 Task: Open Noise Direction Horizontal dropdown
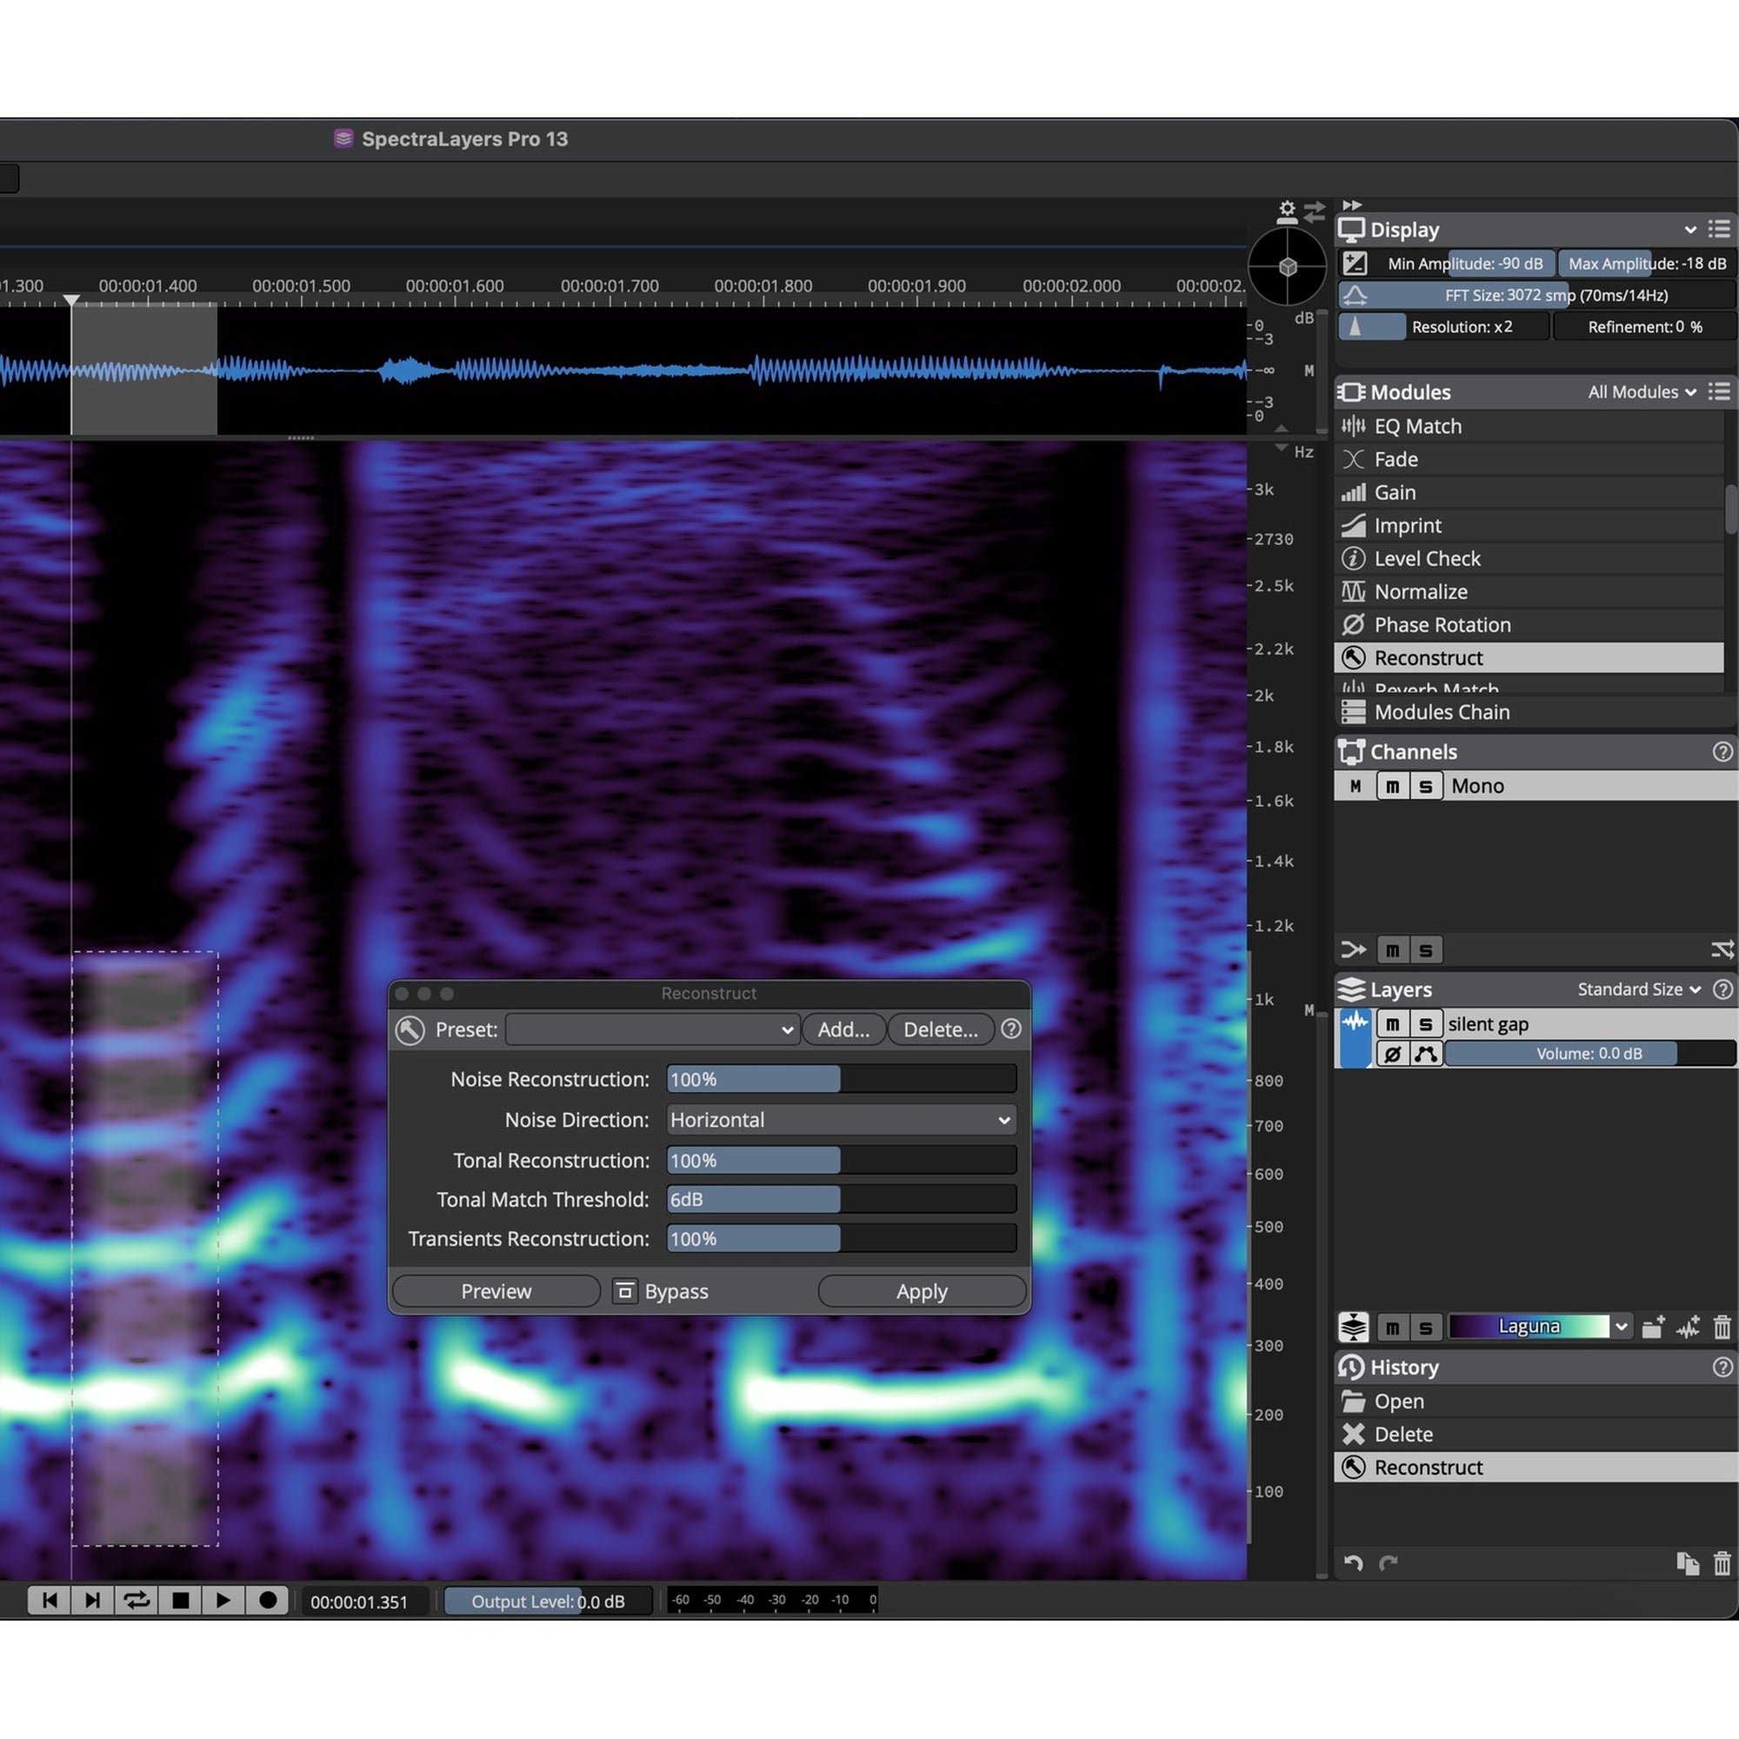pos(842,1120)
